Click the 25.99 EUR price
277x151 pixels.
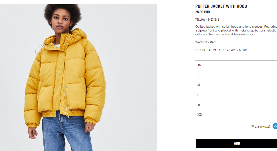202,12
